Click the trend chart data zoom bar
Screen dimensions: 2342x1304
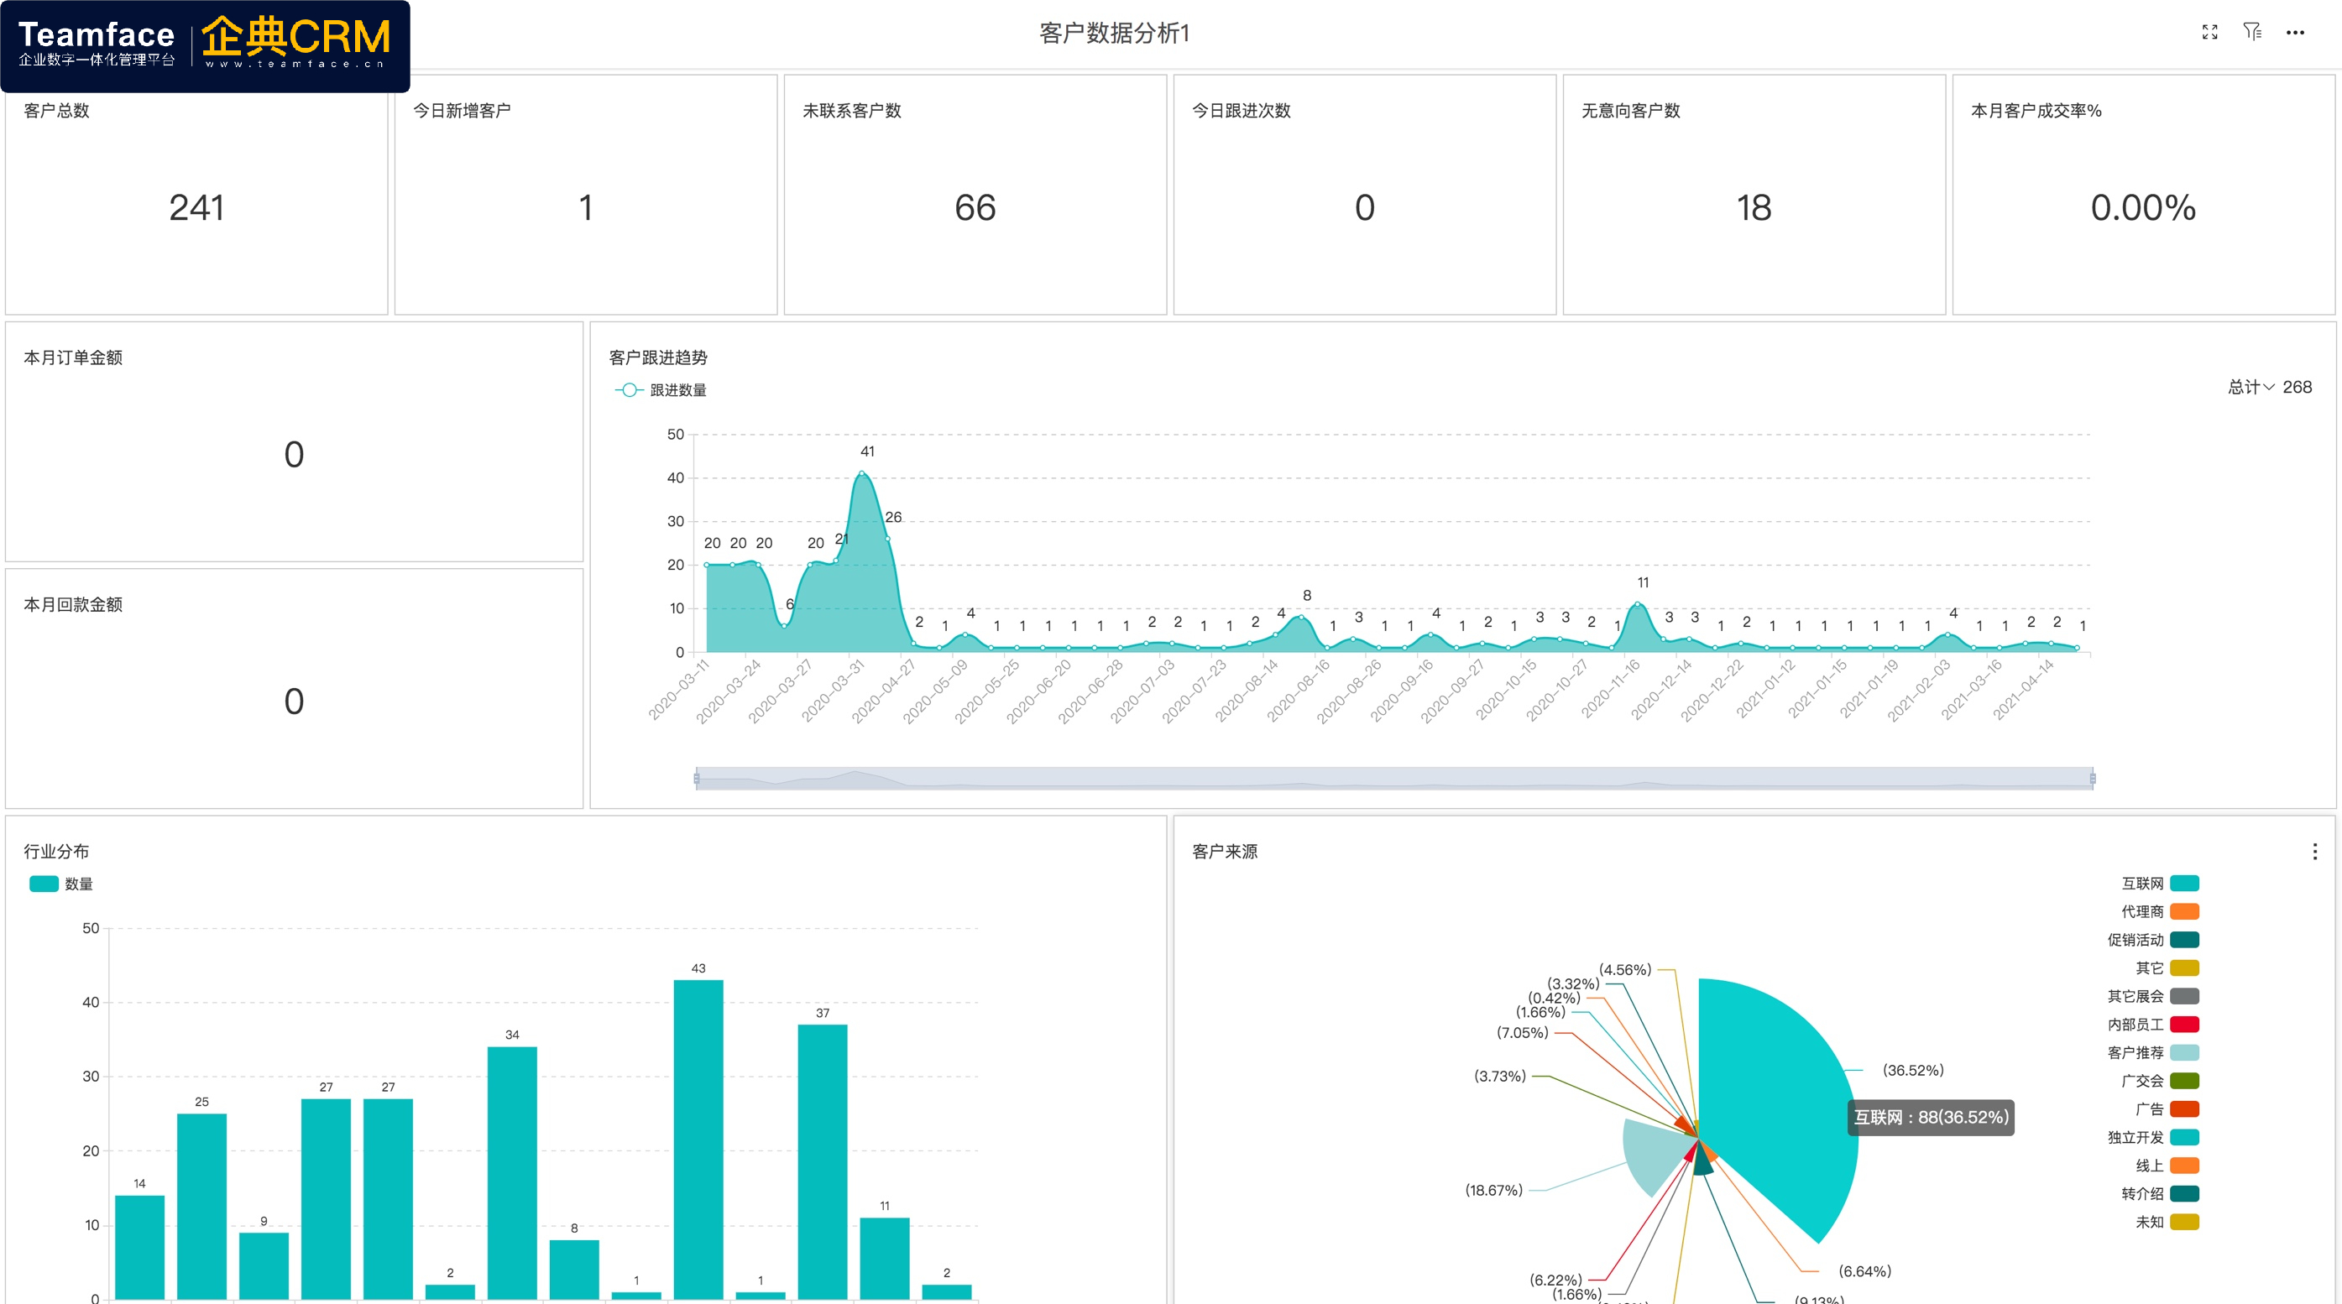pyautogui.click(x=1394, y=779)
